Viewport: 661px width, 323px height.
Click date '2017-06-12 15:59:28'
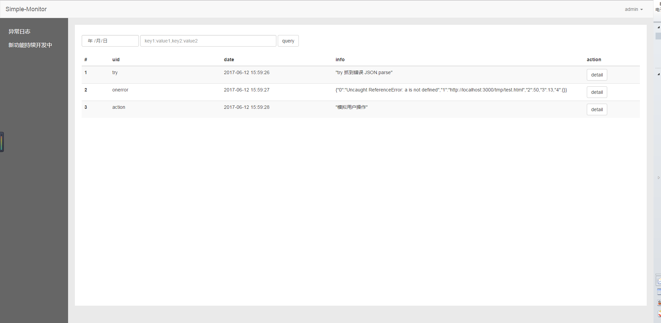(x=247, y=107)
